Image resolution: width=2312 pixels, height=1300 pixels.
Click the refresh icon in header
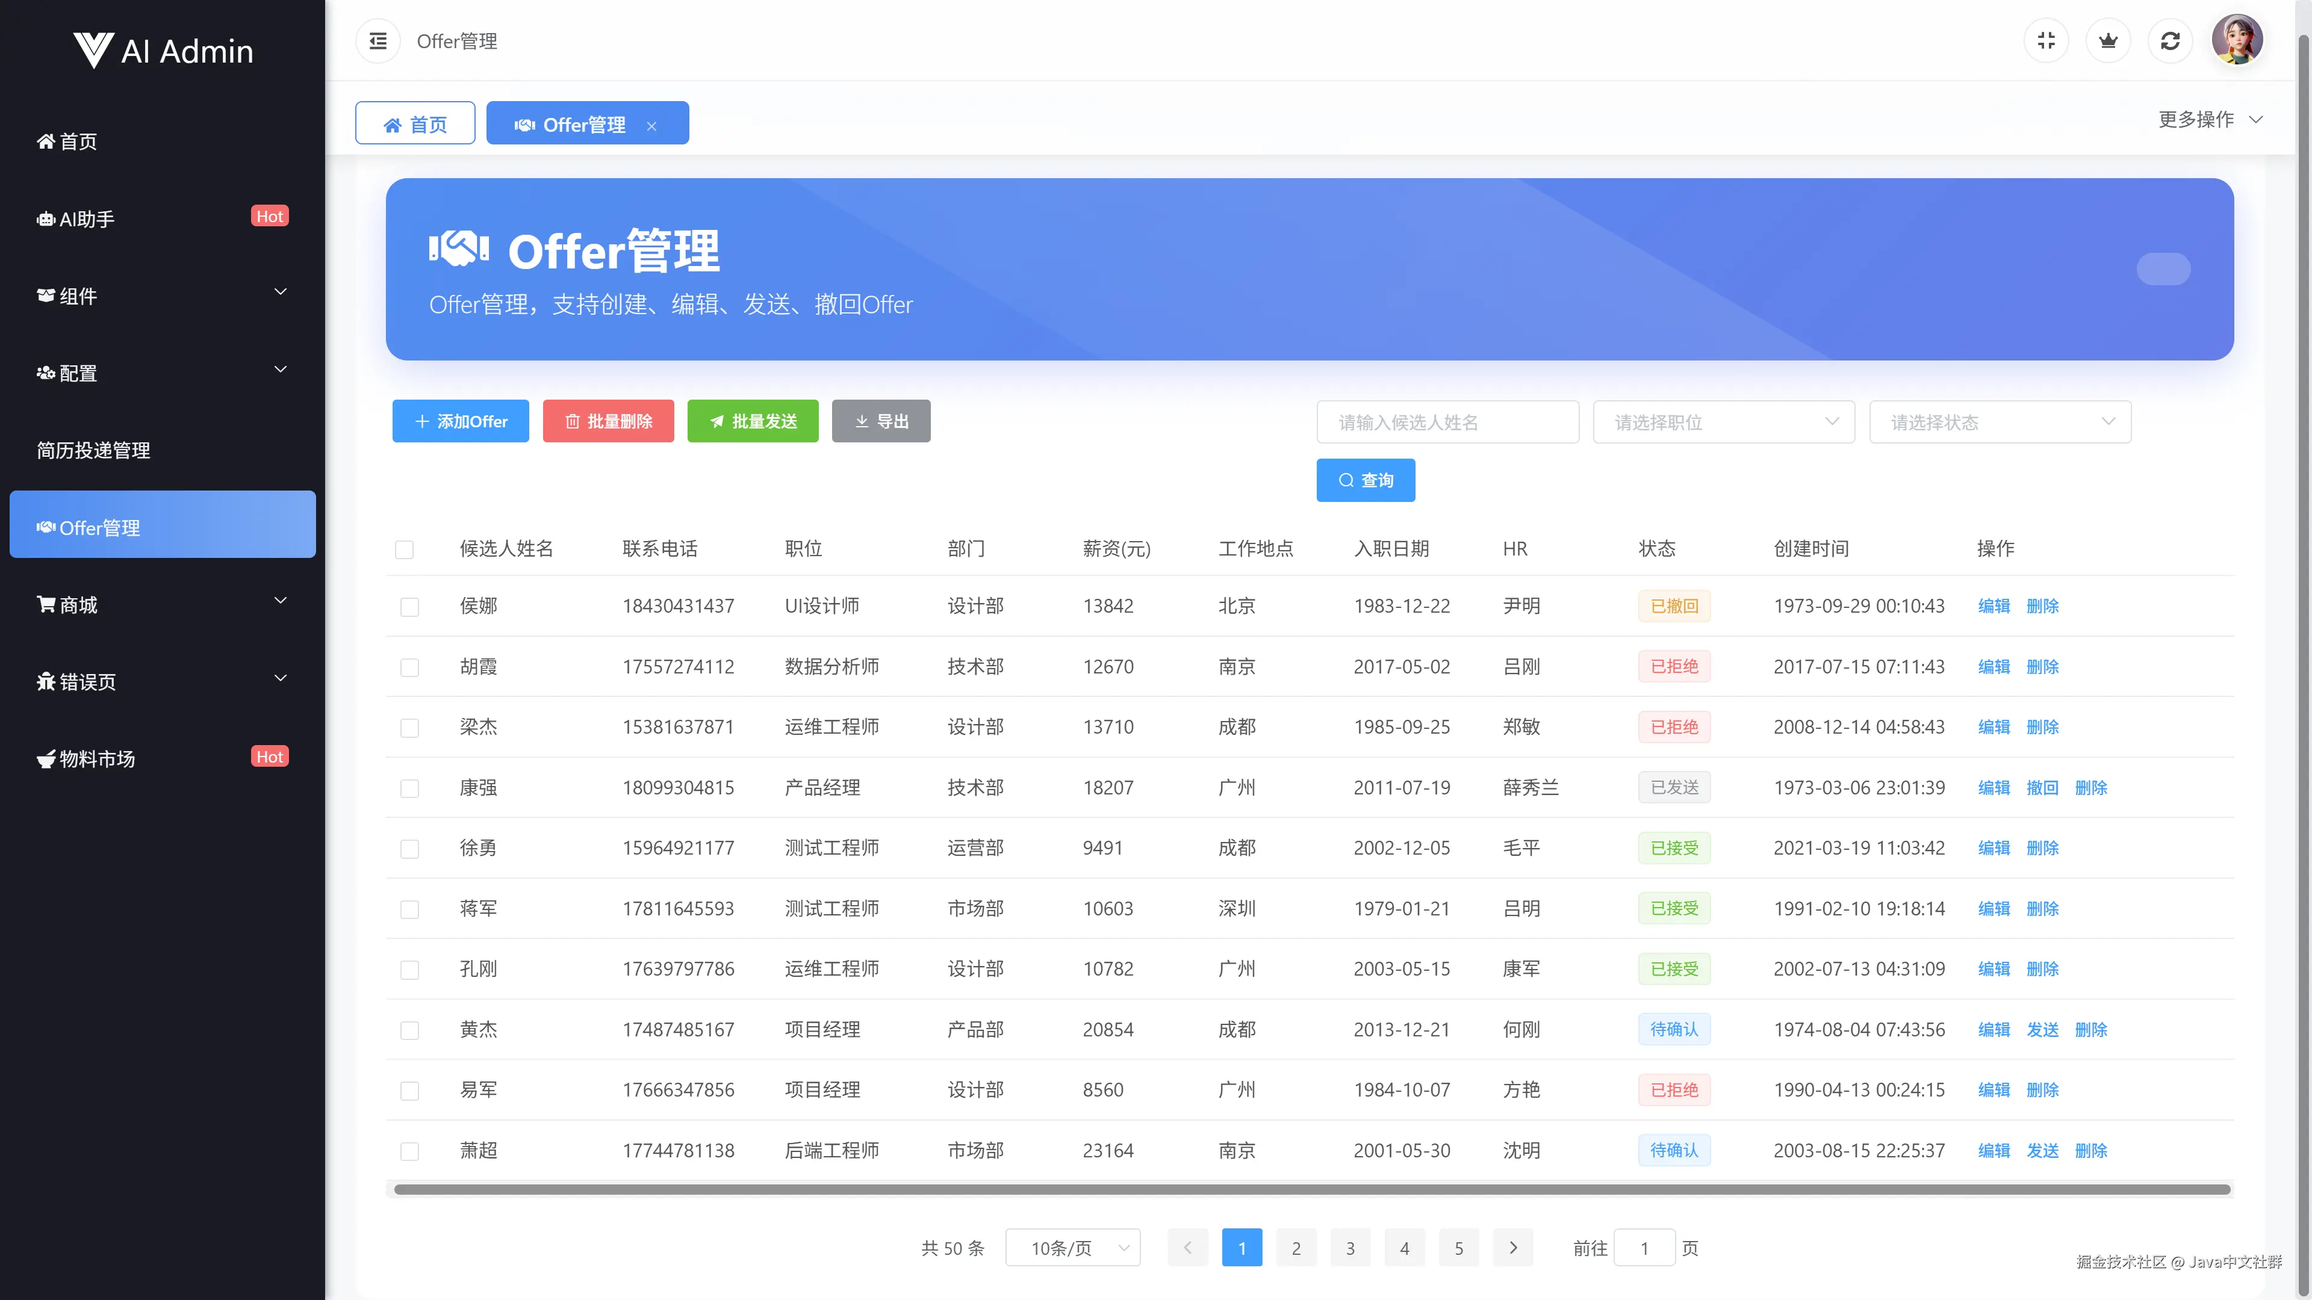[x=2170, y=42]
